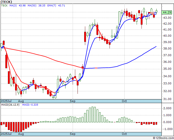The width and height of the screenshot is (174, 140).
Task: Click the MA(3) legend label
Action: click(x=13, y=6)
